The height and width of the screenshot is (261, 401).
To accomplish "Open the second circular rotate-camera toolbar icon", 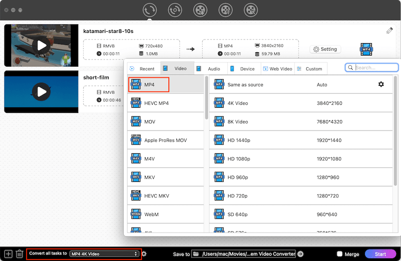I will click(175, 10).
